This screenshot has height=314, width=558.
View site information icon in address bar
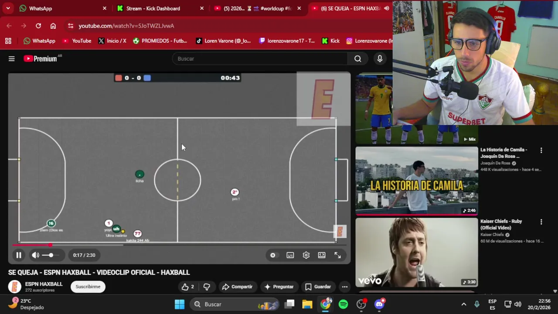[x=71, y=26]
